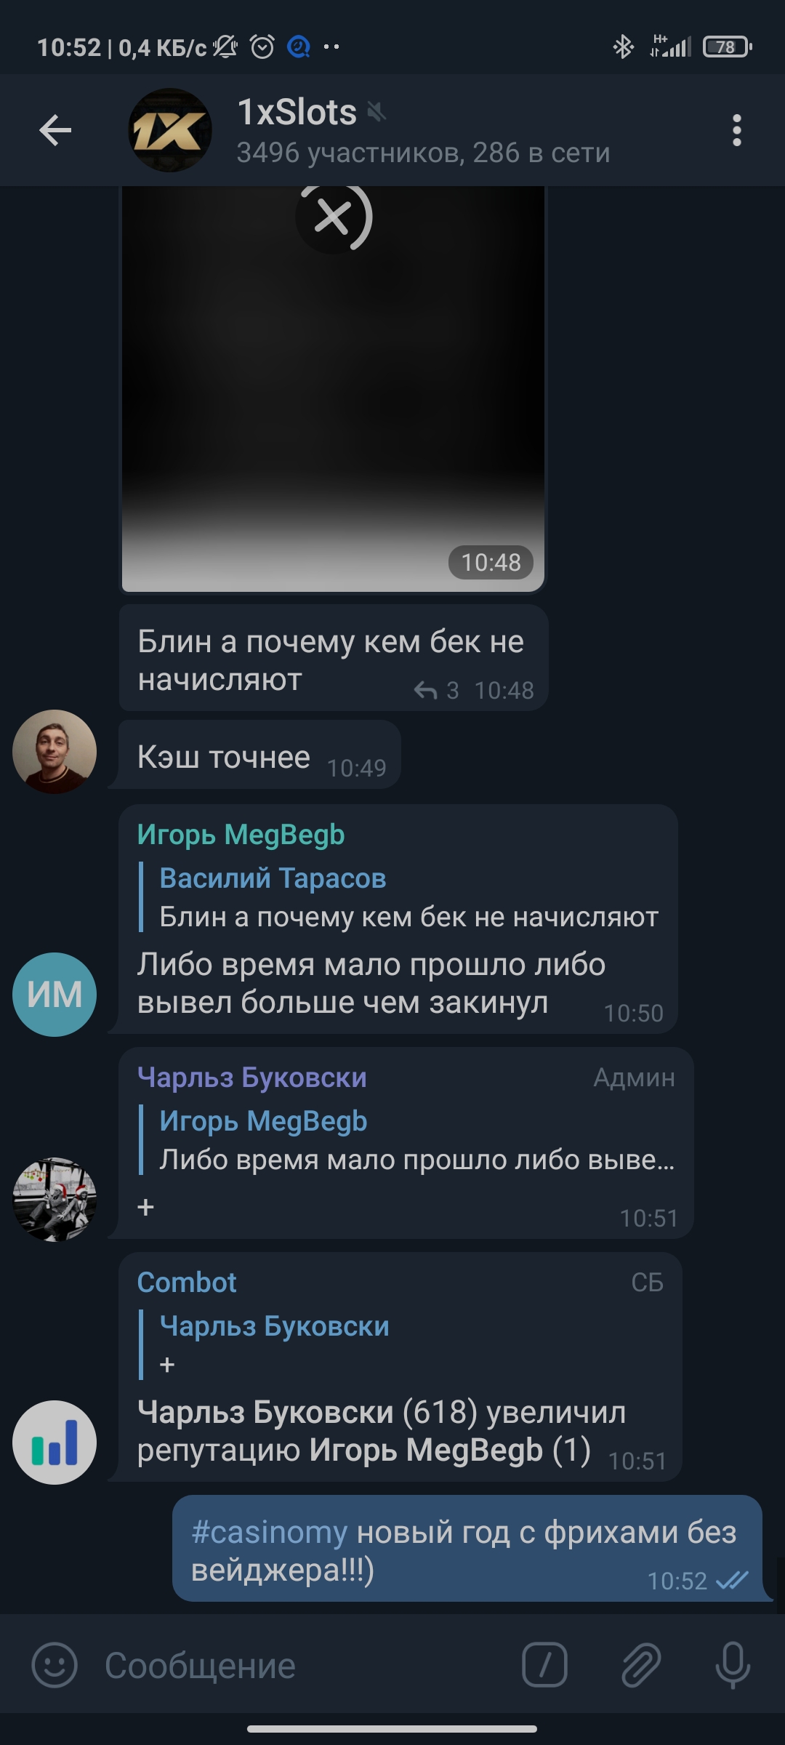Attach a file with paperclip icon
Screen dimensions: 785x1745
pos(640,1665)
